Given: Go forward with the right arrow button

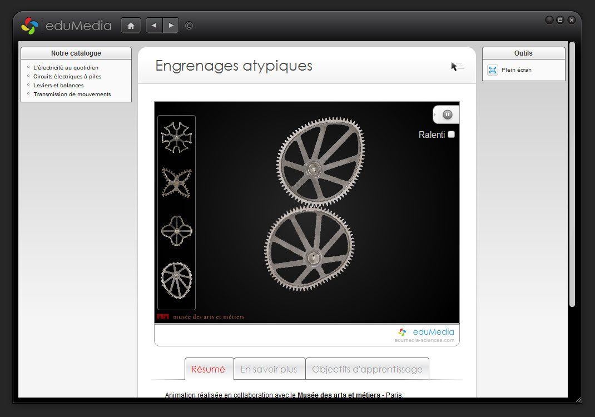Looking at the screenshot, I should coord(171,26).
